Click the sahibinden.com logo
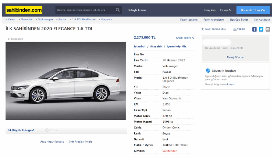The height and width of the screenshot is (158, 272). coord(24,10)
